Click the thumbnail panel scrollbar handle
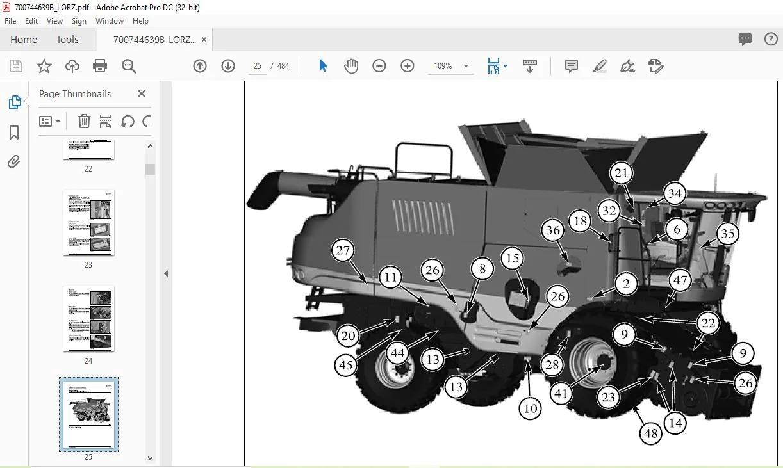 pos(150,169)
